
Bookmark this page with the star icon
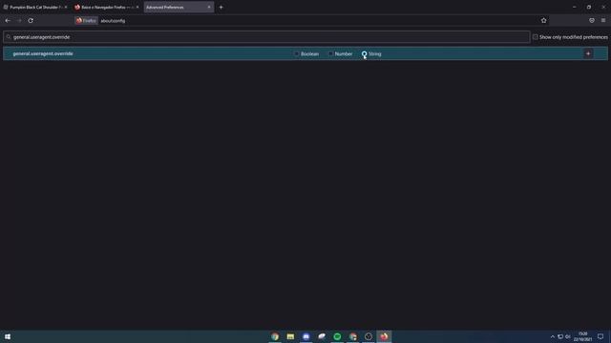pos(543,21)
